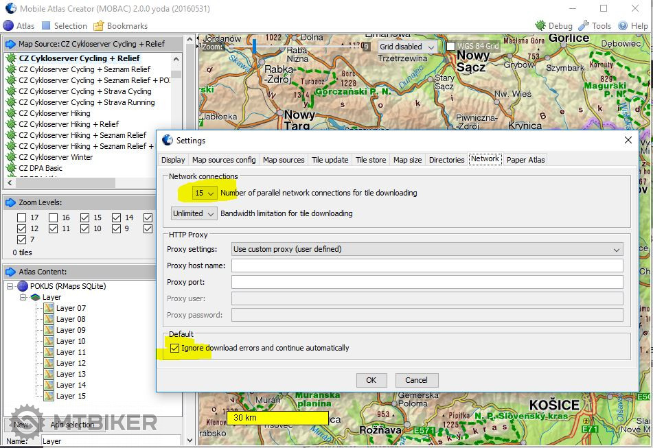Screen dimensions: 653x448
Task: Disable ignore download errors checkbox
Action: 174,349
